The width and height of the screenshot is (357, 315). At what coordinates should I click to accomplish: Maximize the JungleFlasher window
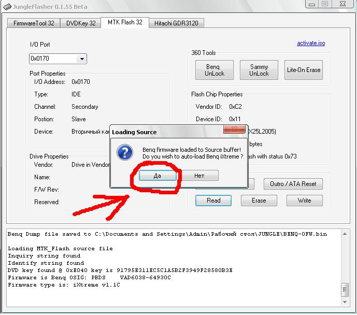point(325,4)
